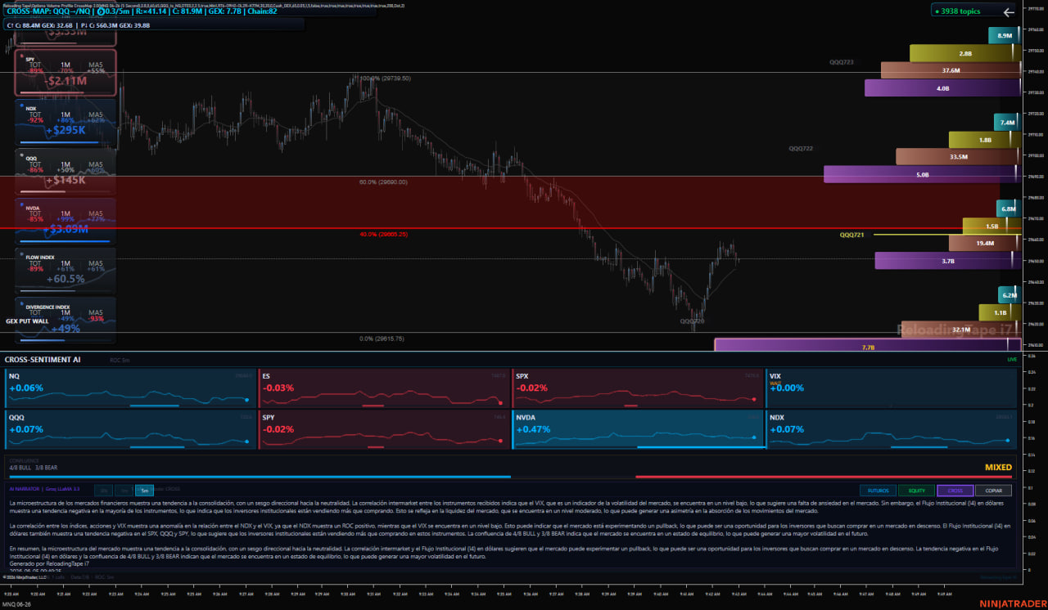
Task: Click the 5.0B purple volume bar
Action: pos(922,174)
